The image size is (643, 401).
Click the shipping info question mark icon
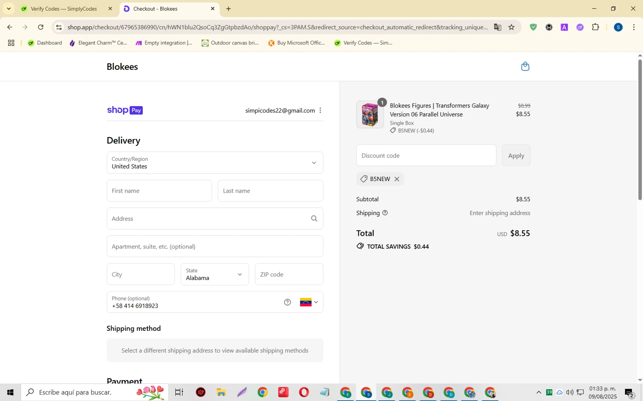coord(385,213)
